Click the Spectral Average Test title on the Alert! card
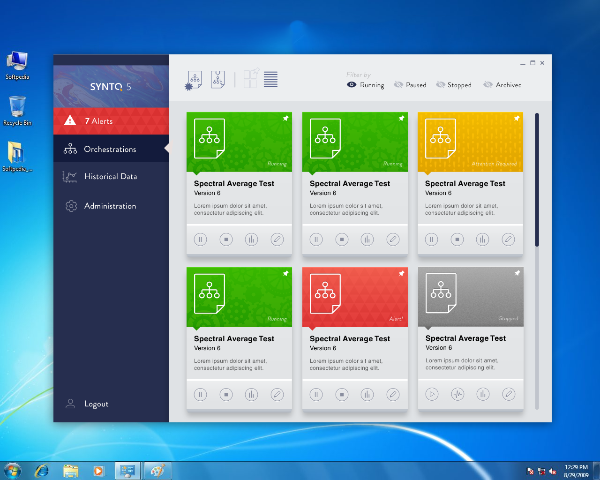The height and width of the screenshot is (480, 600). click(350, 339)
